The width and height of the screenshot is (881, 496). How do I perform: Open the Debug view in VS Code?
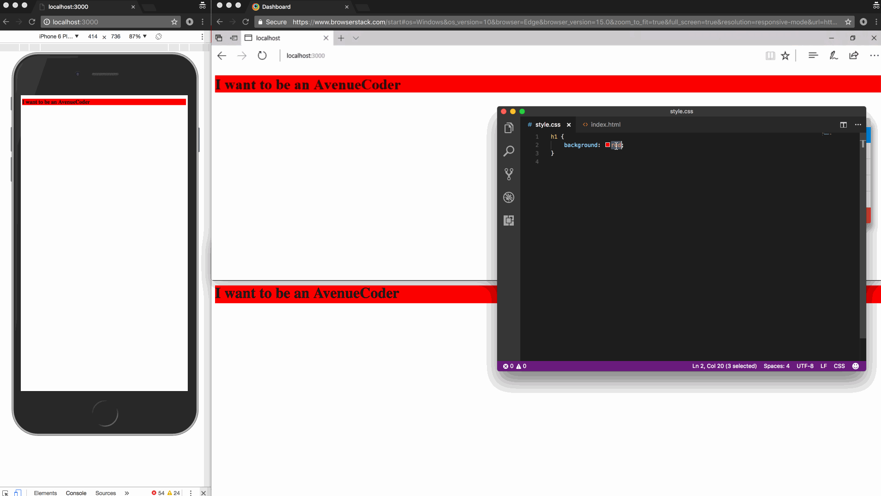coord(509,197)
